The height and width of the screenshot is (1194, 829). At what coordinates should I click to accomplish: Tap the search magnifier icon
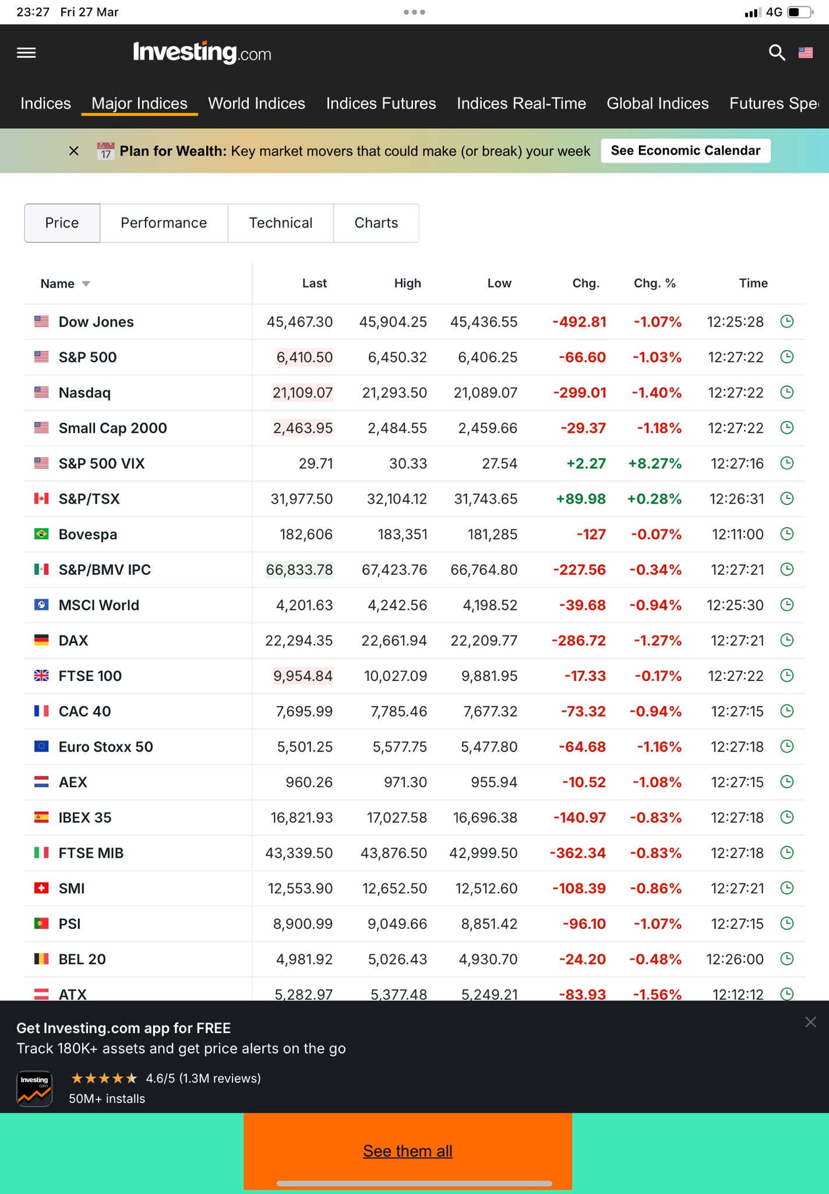click(777, 53)
